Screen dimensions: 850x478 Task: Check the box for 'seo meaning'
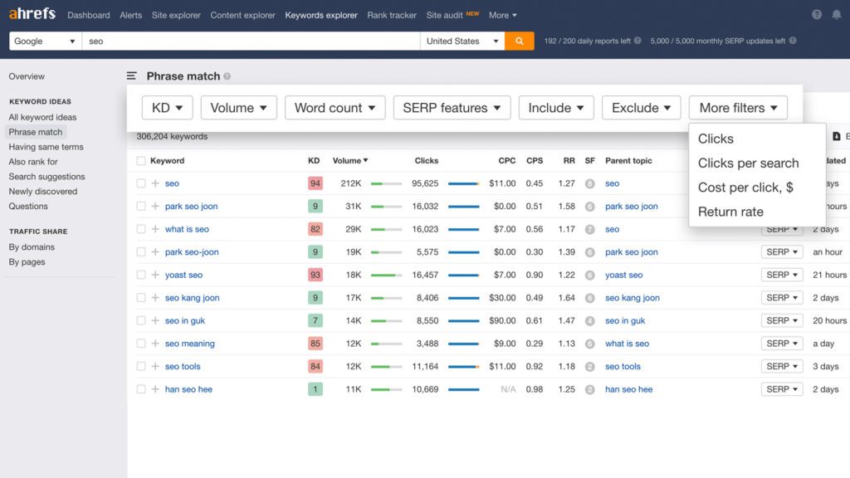tap(141, 343)
